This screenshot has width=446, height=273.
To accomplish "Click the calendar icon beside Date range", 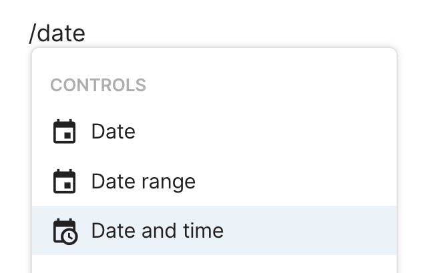I will 64,182.
